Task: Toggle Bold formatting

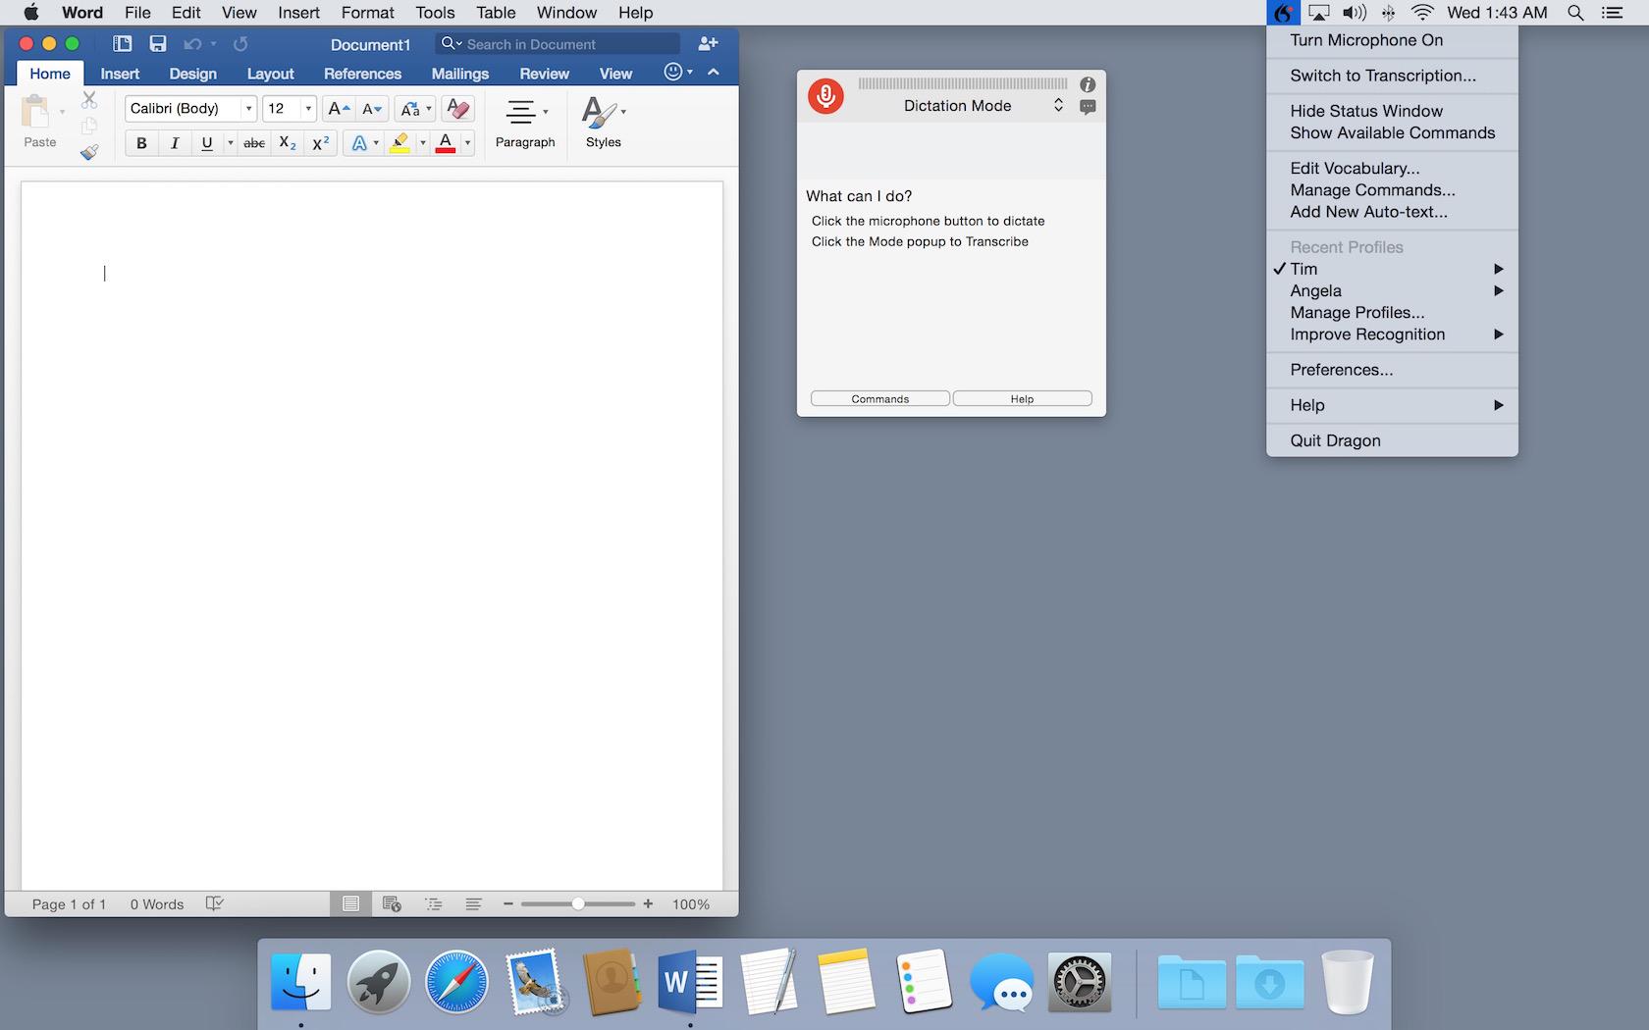Action: pos(141,143)
